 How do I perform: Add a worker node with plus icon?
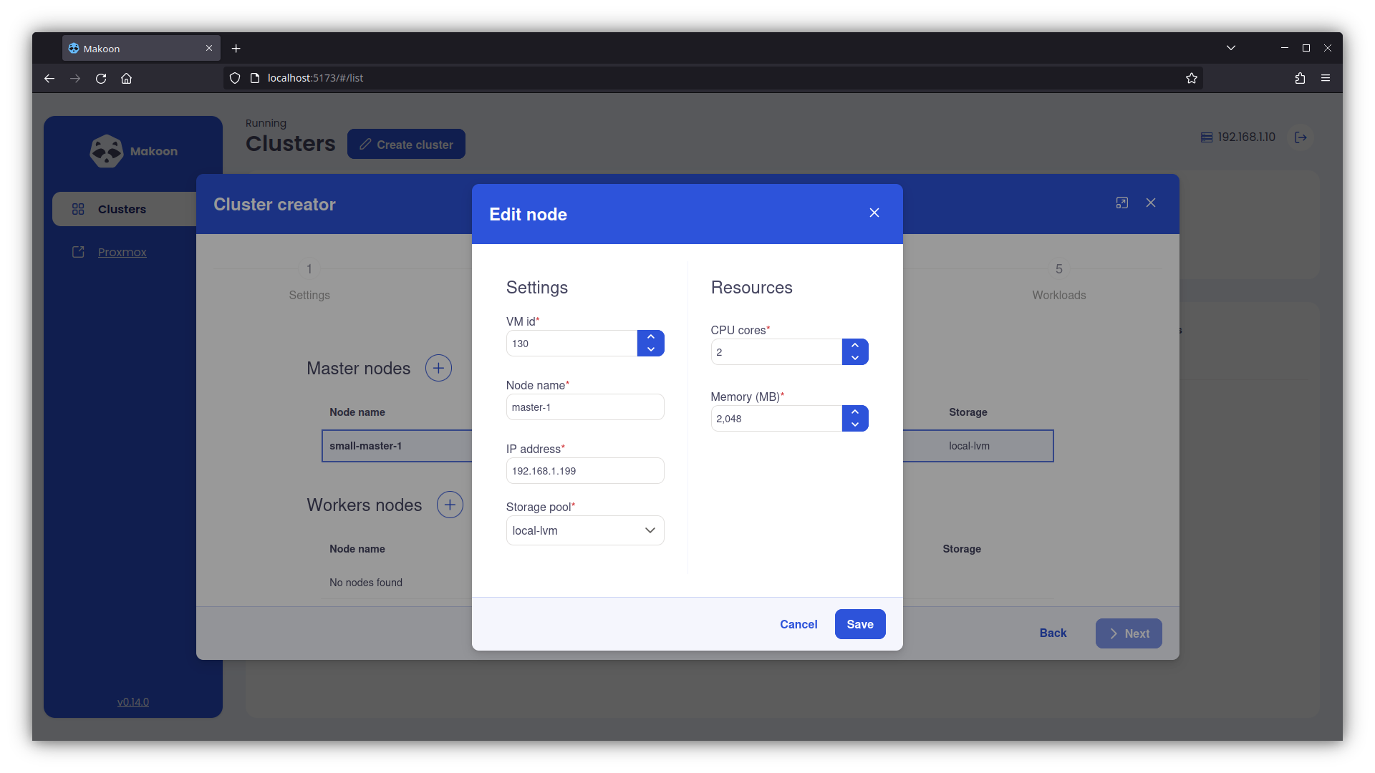pos(450,505)
